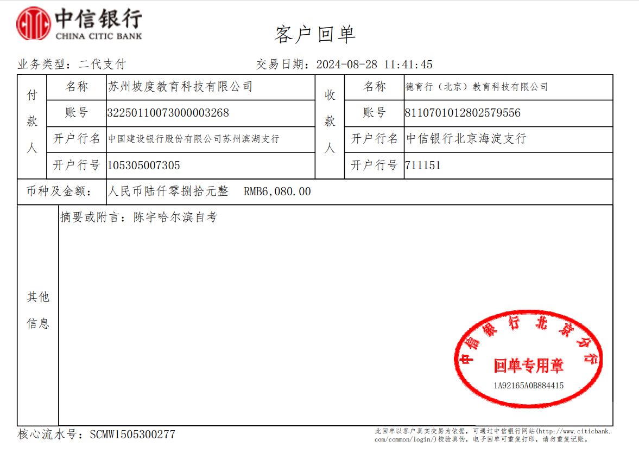
Task: Select the 二代支付 business type value
Action: (102, 65)
